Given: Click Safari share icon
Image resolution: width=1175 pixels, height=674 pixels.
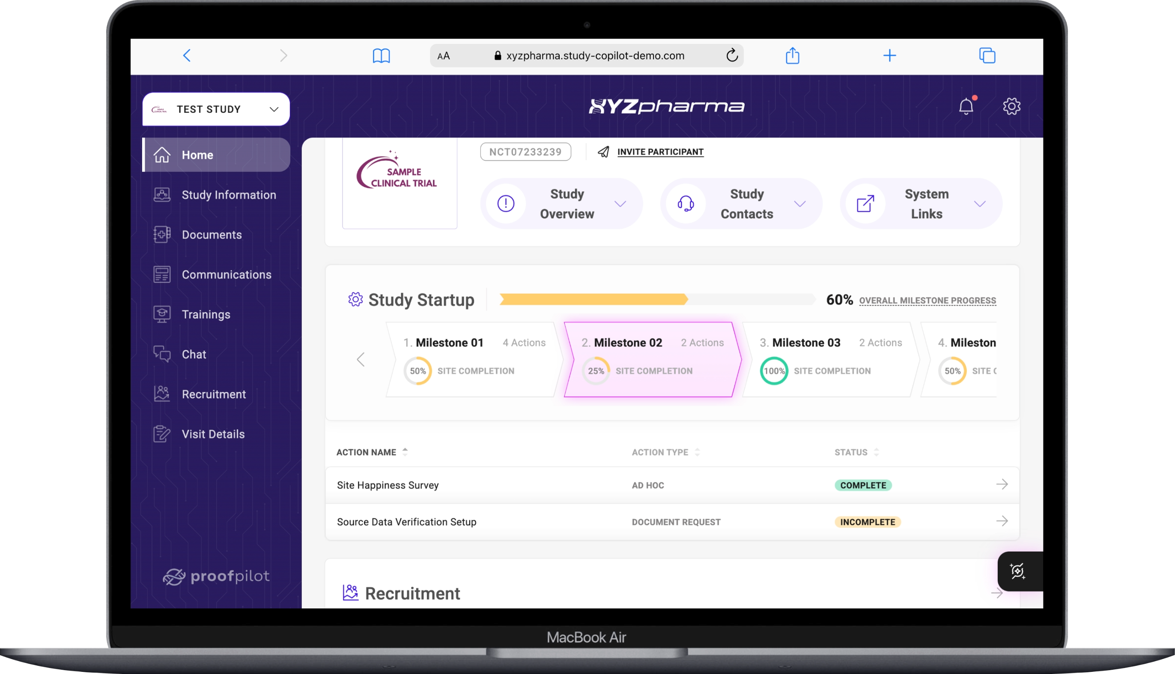Looking at the screenshot, I should [x=793, y=56].
